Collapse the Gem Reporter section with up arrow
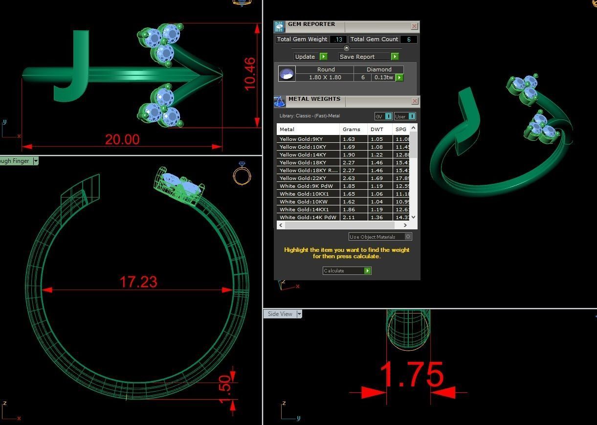Screen dimensions: 597x425 click(347, 48)
